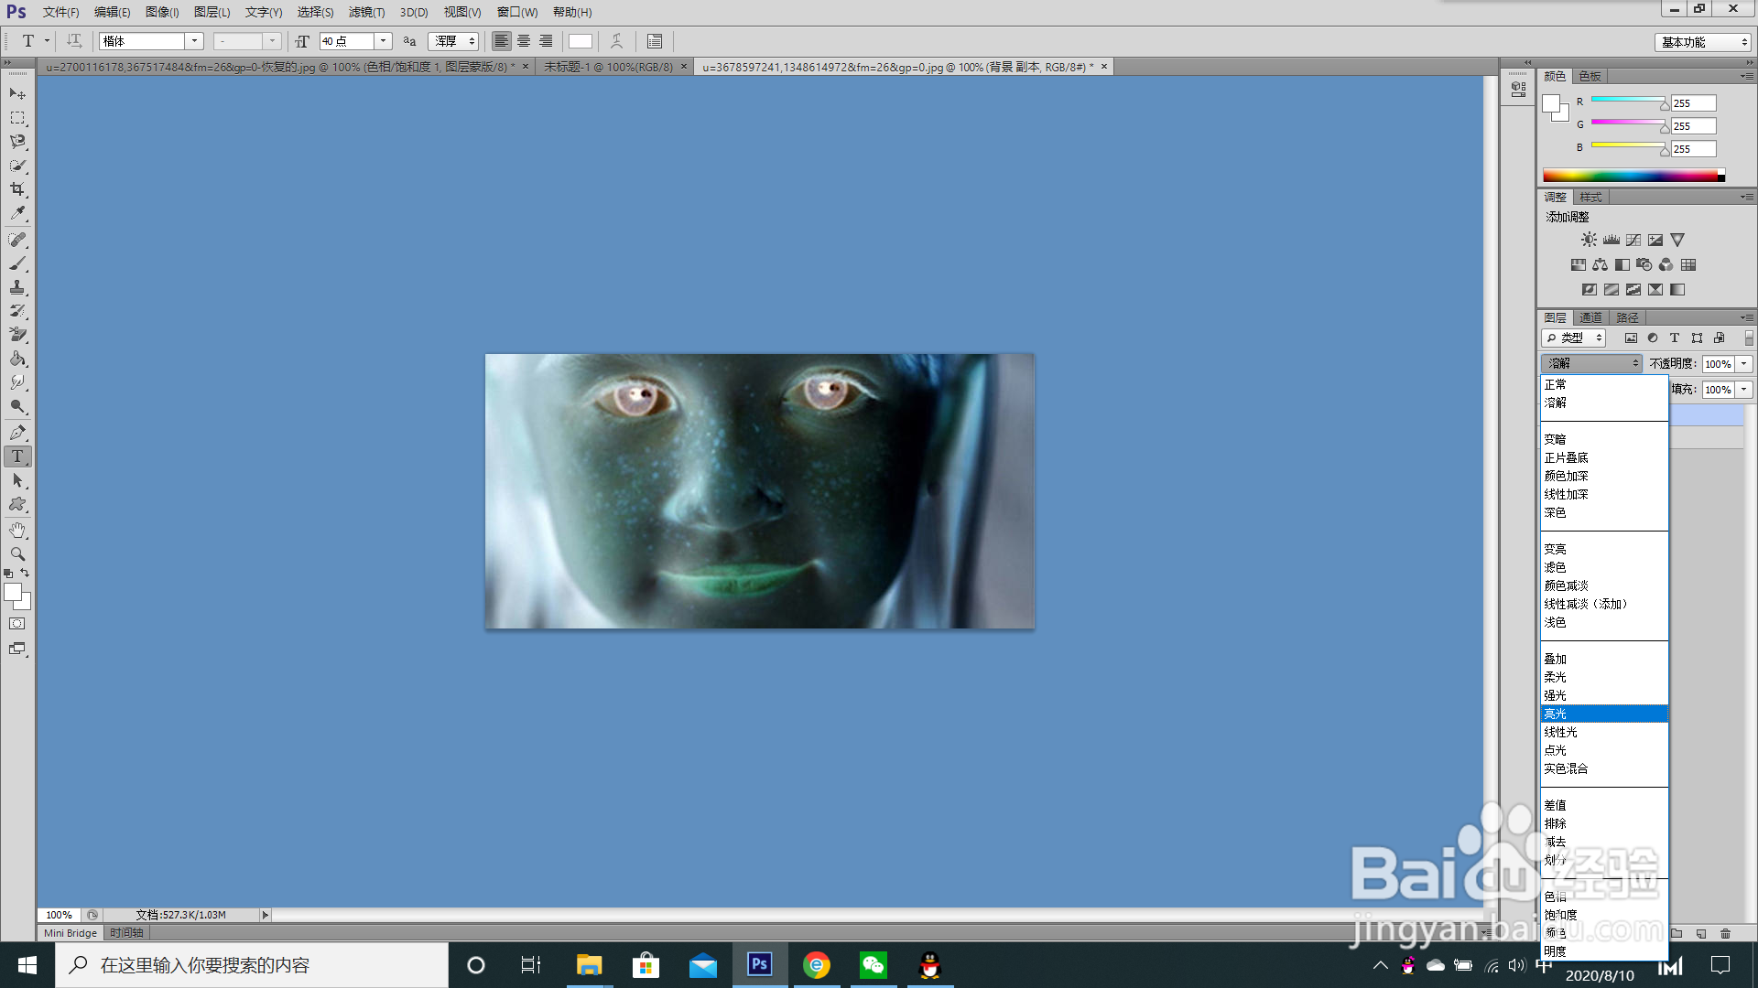Viewport: 1758px width, 988px height.
Task: Select the Brush tool
Action: coord(17,263)
